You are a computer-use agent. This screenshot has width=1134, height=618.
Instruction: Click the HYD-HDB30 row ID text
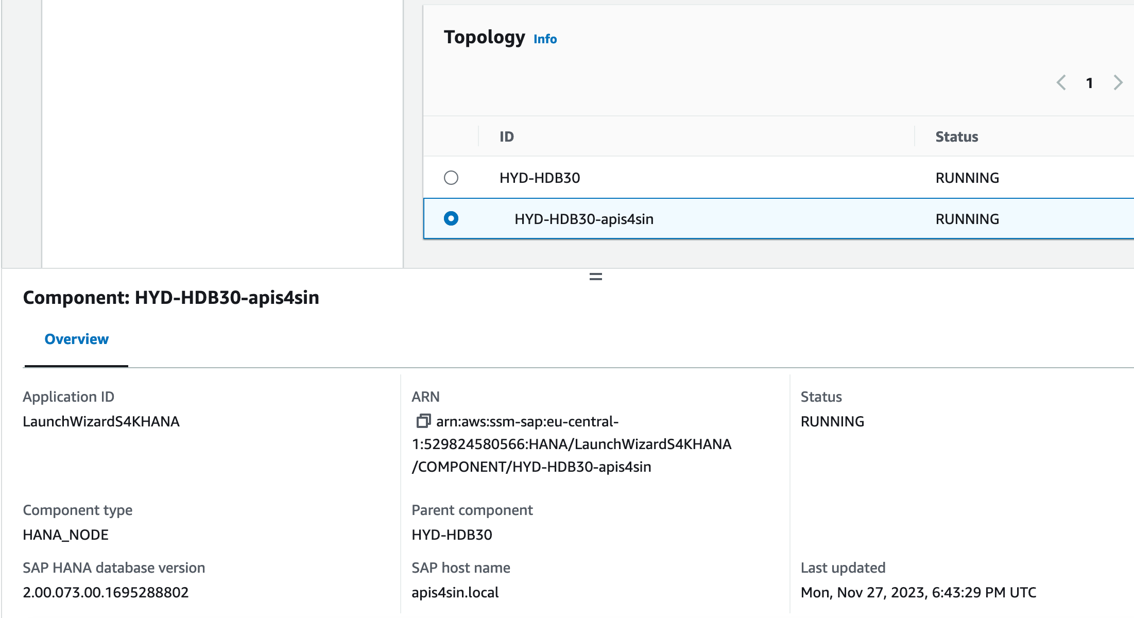tap(540, 178)
